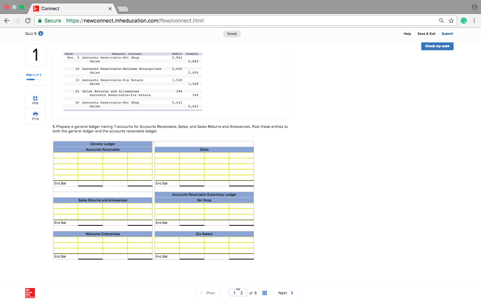Screen dimensions: 481x300
Task: Click the Saved status badge
Action: tap(232, 34)
